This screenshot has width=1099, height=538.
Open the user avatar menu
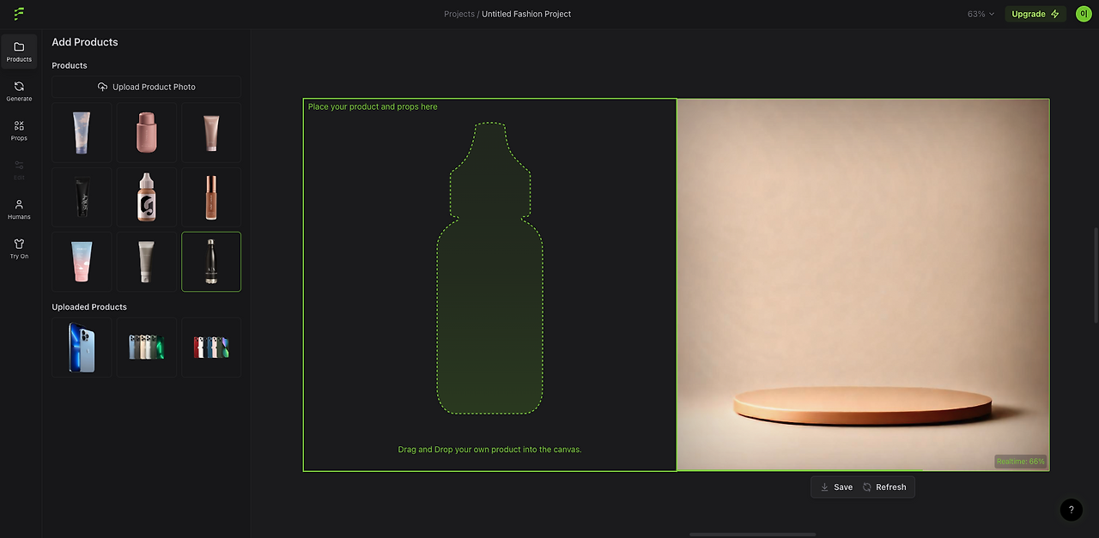pyautogui.click(x=1084, y=14)
